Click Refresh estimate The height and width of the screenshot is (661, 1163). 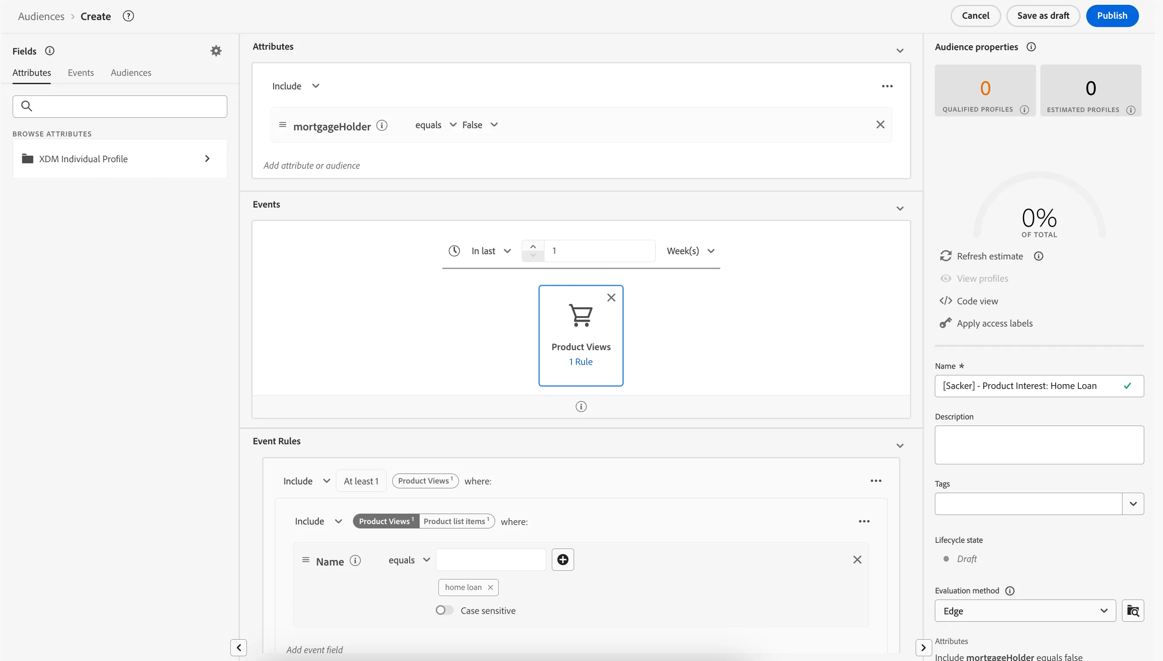[990, 256]
